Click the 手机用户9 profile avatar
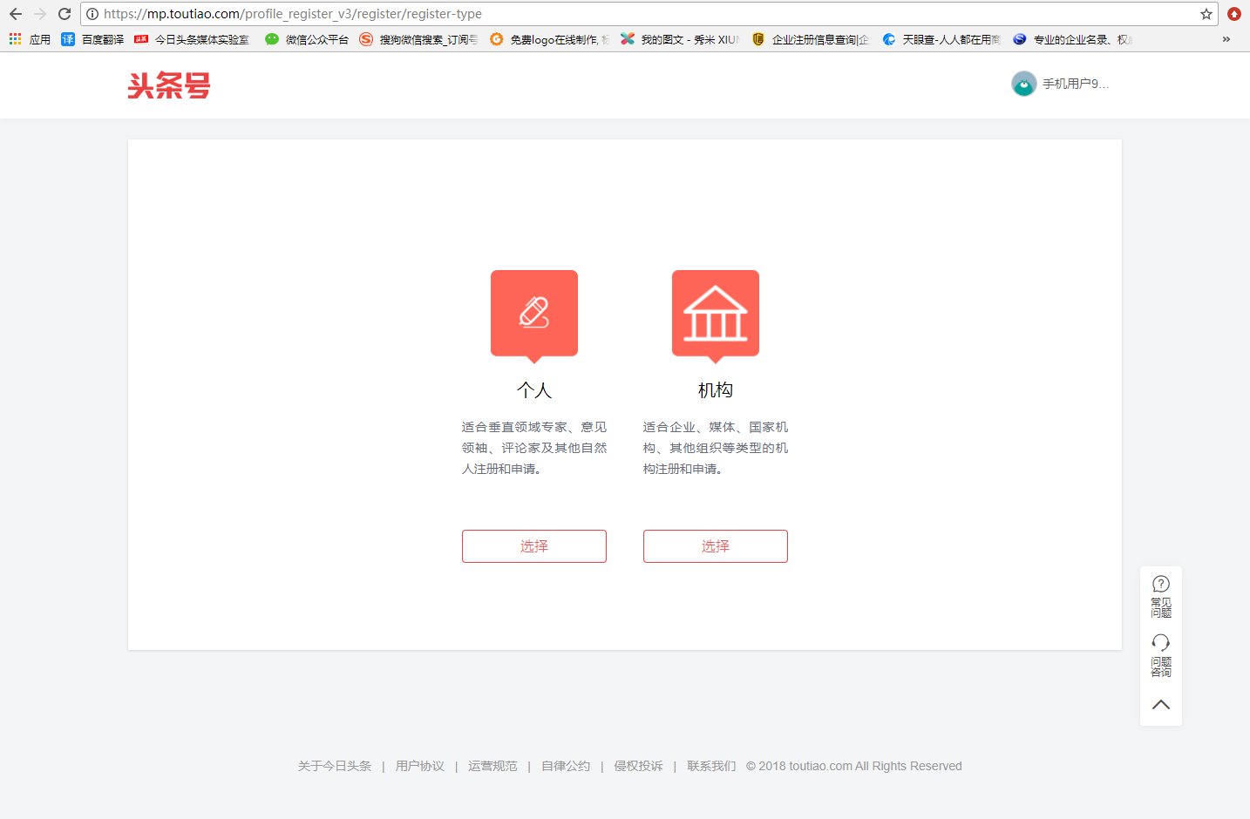The height and width of the screenshot is (819, 1250). point(1022,84)
